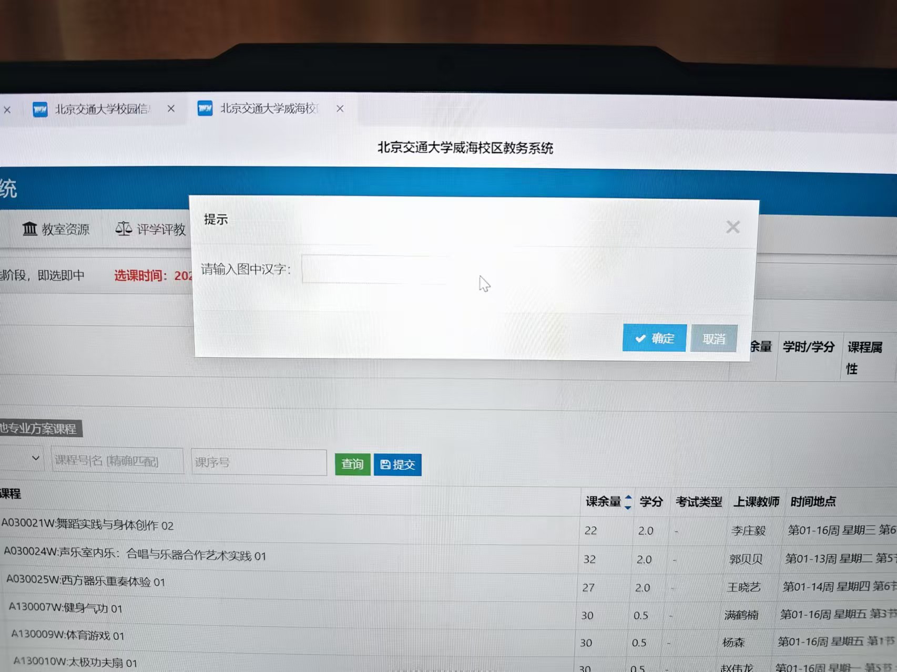Viewport: 897px width, 672px height.
Task: Close the 北京交通大学威海校 browser tab
Action: (x=340, y=109)
